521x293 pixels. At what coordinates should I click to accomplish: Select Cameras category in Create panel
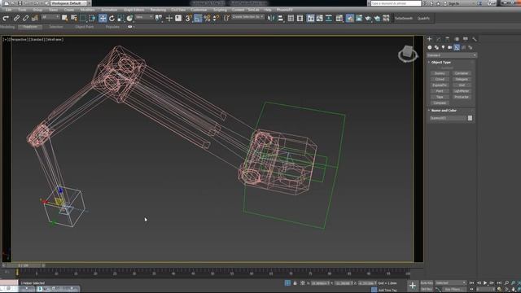click(x=450, y=47)
